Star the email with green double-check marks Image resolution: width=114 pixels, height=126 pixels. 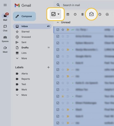click(x=63, y=30)
